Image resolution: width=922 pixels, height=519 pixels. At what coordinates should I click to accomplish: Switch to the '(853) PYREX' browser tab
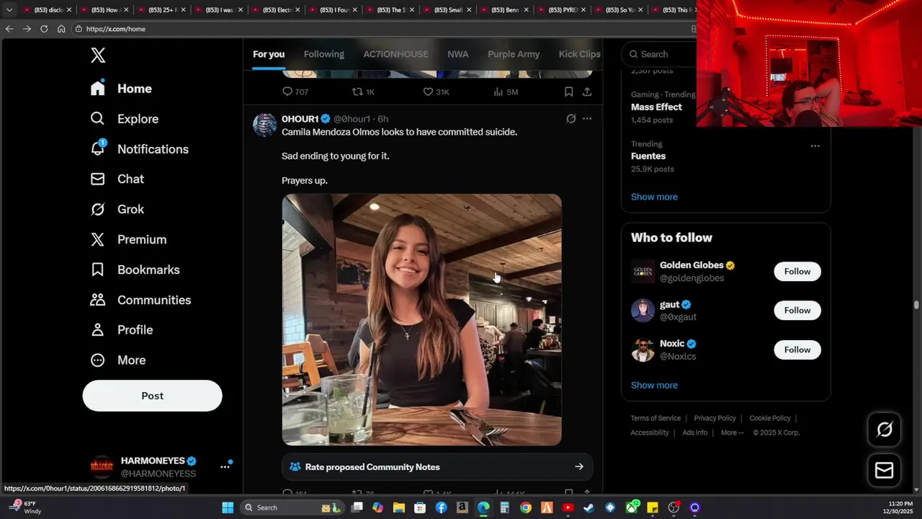[560, 10]
